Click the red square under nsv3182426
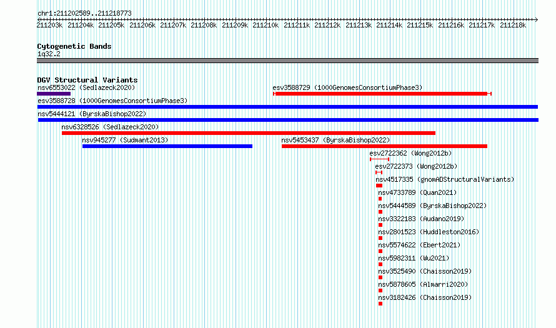This screenshot has width=556, height=328. pyautogui.click(x=380, y=304)
